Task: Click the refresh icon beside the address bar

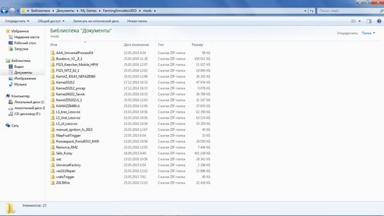Action: 311,11
